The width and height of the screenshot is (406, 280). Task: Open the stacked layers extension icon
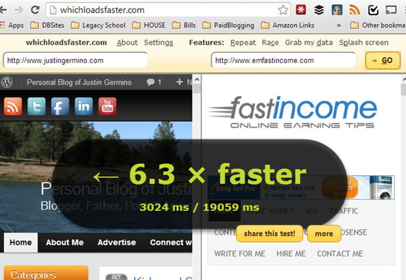tap(319, 10)
